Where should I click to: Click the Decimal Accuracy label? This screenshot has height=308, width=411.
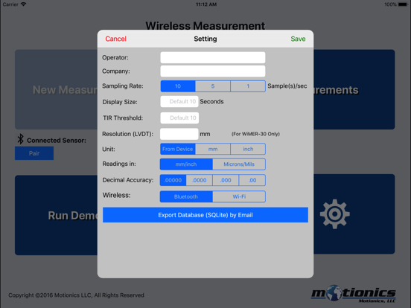[128, 180]
